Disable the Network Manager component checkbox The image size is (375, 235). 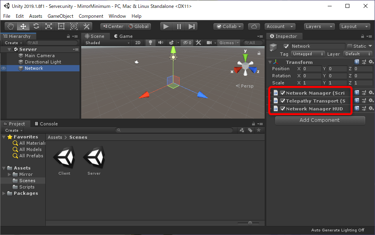(283, 93)
